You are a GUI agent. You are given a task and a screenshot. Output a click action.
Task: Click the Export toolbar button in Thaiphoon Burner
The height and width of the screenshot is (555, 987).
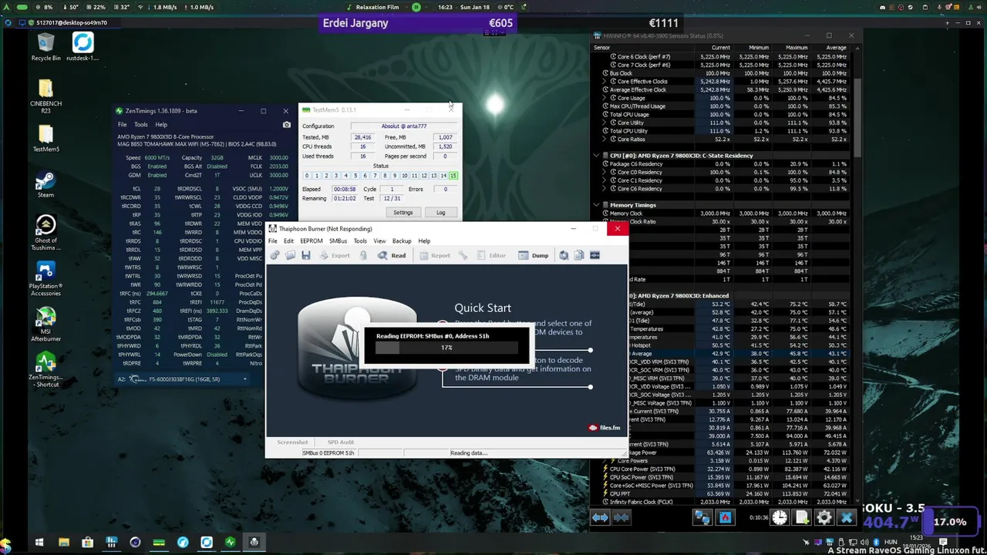point(334,255)
